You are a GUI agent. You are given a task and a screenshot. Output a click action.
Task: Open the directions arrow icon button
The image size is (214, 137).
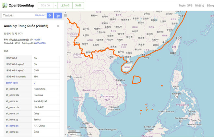coord(58,15)
